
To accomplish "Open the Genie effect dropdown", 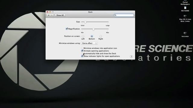I will pos(89,43).
